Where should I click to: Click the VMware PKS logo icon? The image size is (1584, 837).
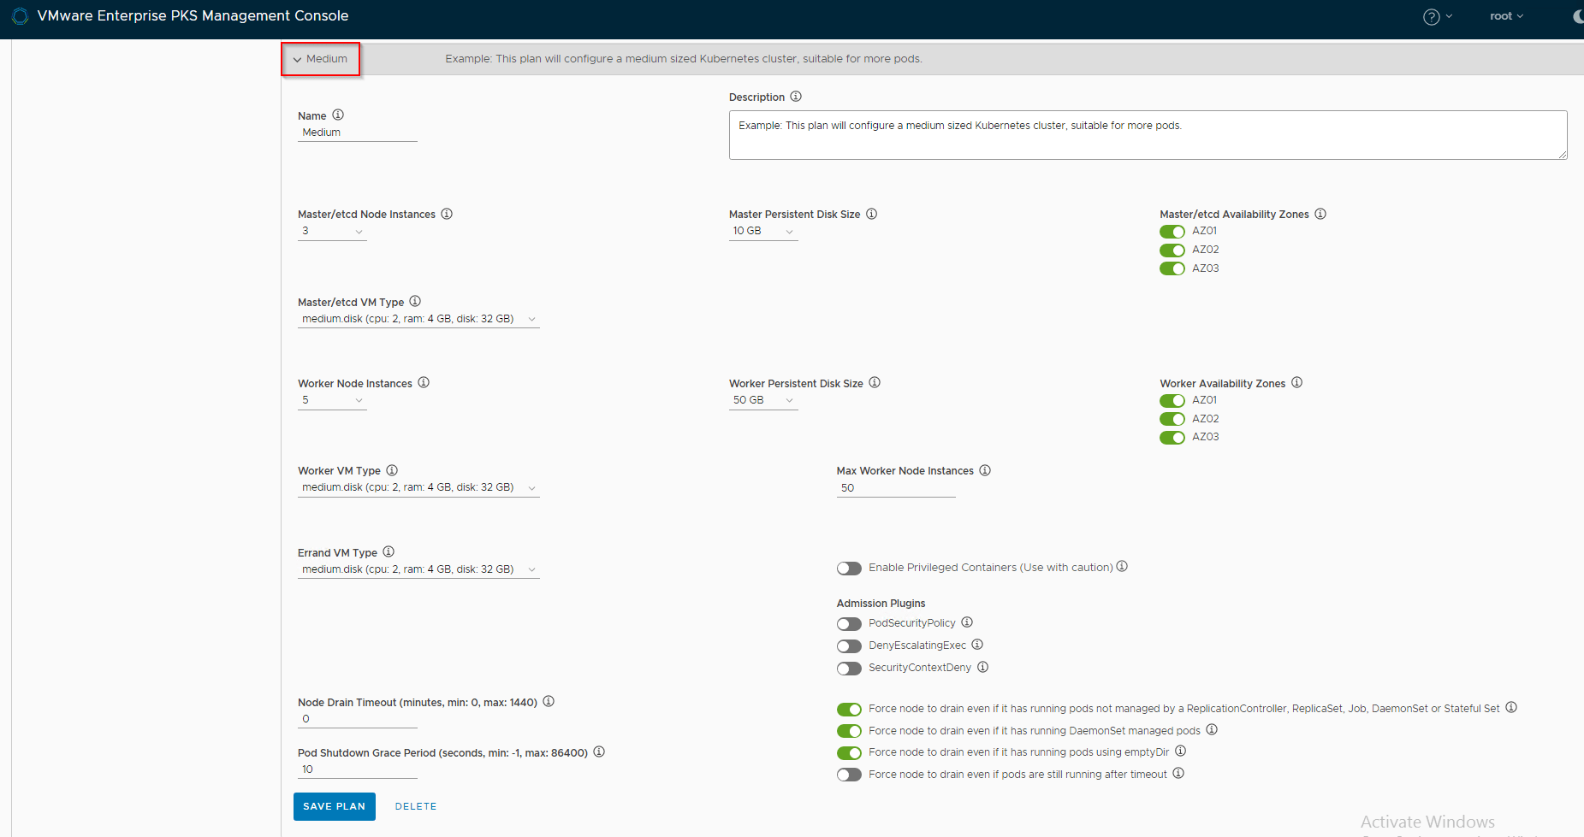click(21, 16)
